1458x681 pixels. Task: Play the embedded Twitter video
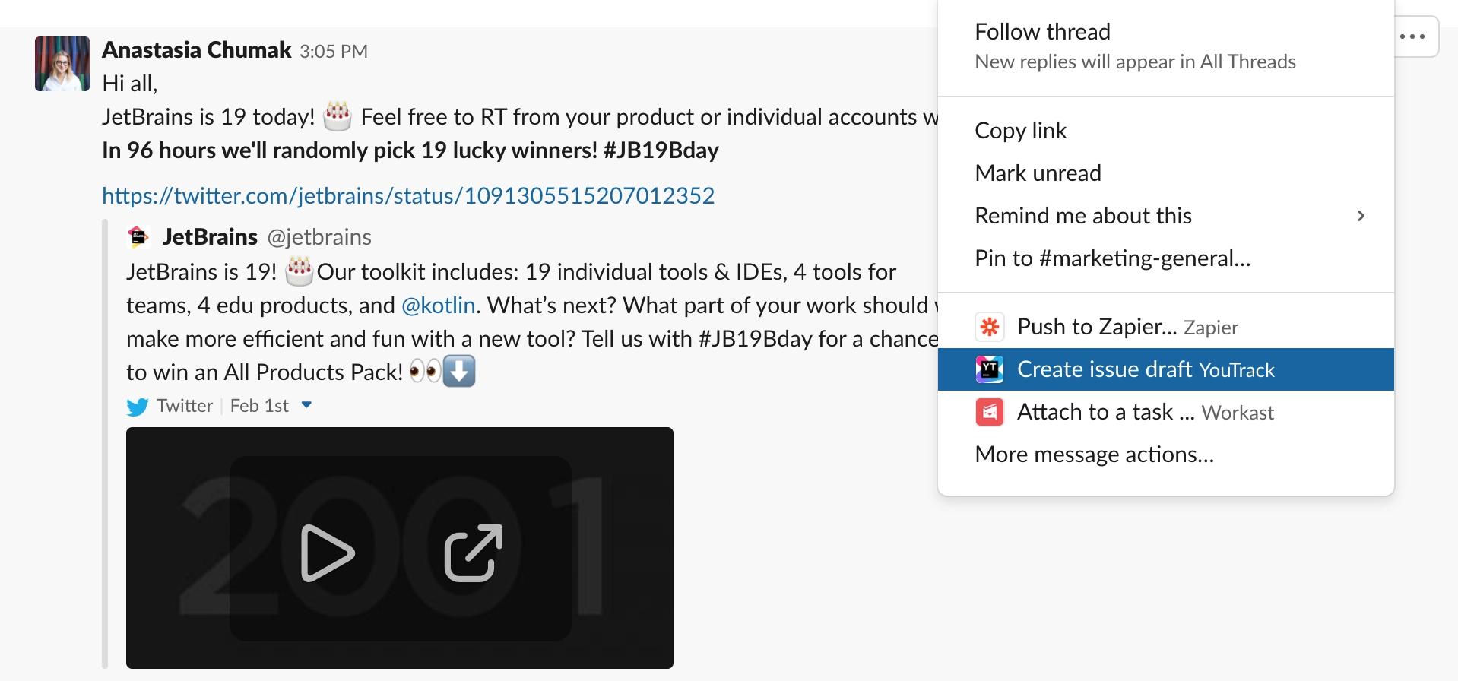pyautogui.click(x=328, y=553)
